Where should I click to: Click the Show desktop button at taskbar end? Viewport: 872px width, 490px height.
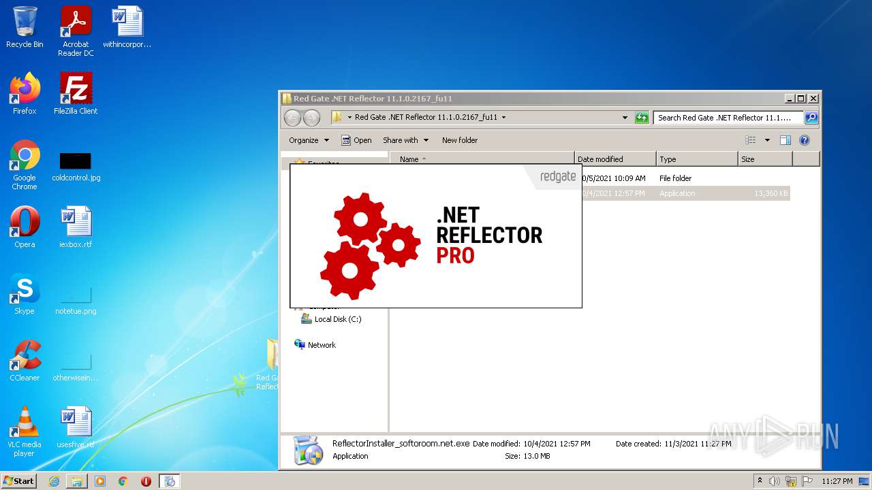(865, 481)
